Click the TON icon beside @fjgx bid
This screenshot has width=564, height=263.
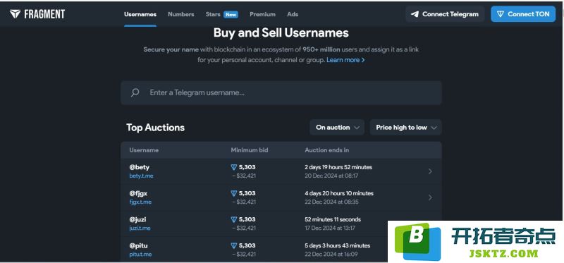coord(234,193)
